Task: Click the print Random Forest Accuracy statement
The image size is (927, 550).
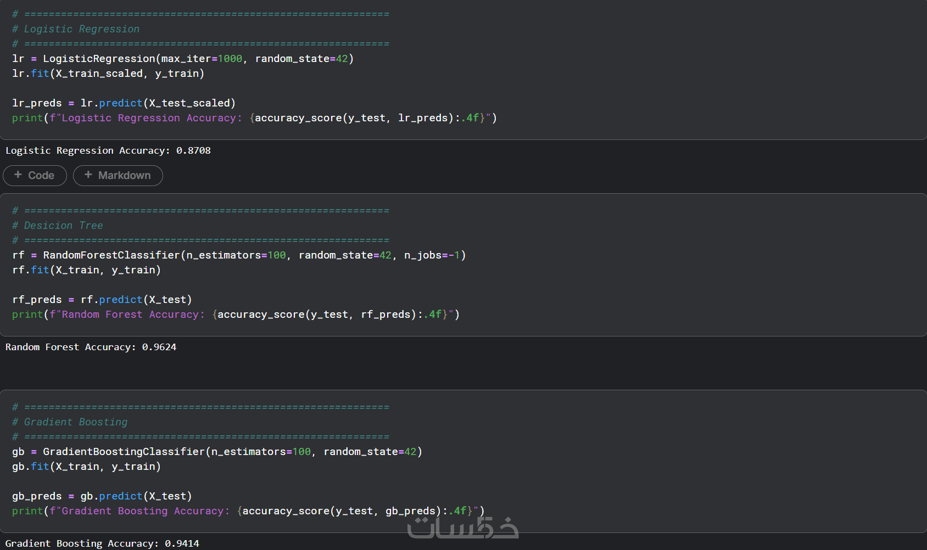Action: point(235,315)
